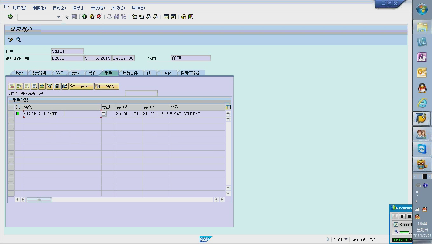Viewport: 432px width, 244px height.
Task: Click the 附加权利的参考用户 input field
Action: (141, 93)
